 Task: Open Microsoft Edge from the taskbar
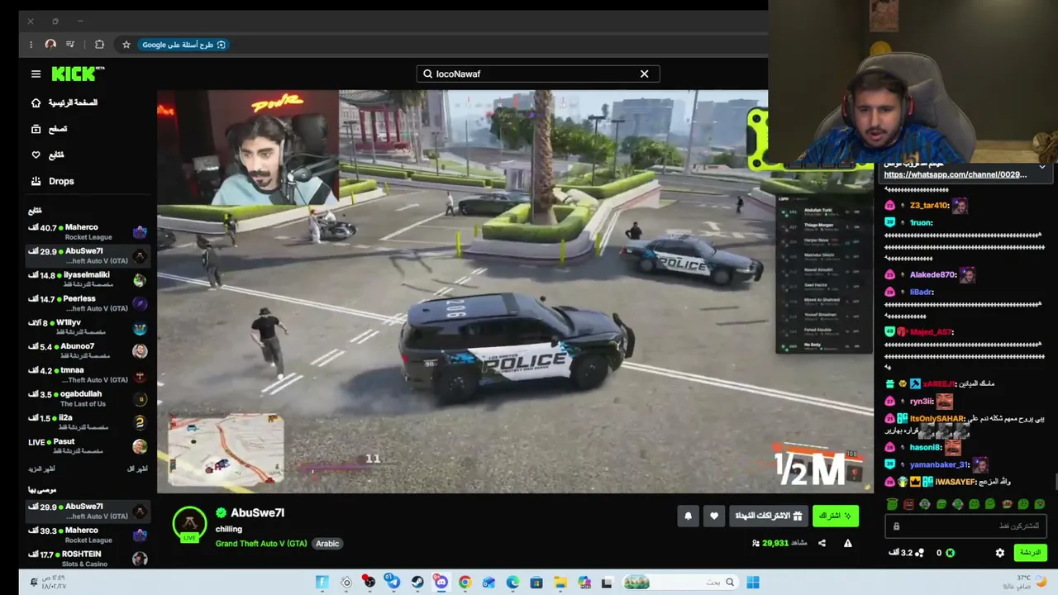point(512,583)
